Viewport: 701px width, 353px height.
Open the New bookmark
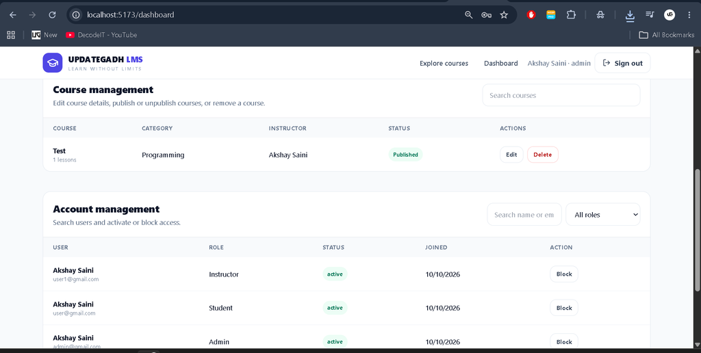coord(44,35)
